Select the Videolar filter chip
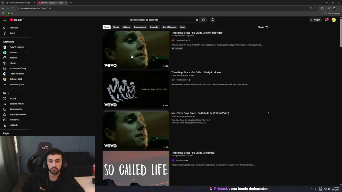342x192 pixels. 126,27
